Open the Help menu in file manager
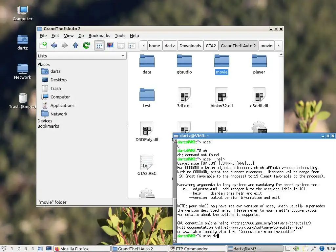The image size is (336, 252). coord(134,35)
